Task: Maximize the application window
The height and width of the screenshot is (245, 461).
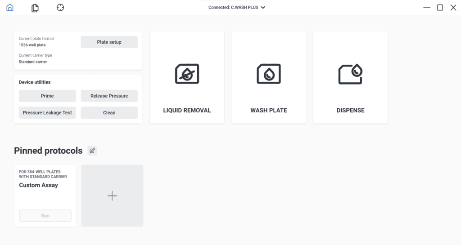Action: 440,8
